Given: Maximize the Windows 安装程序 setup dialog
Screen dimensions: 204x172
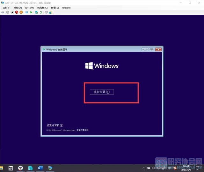Looking at the screenshot, I should click(151, 49).
